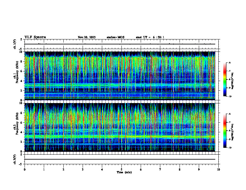Click the ch.1 PSD color scale bar

click(x=225, y=79)
